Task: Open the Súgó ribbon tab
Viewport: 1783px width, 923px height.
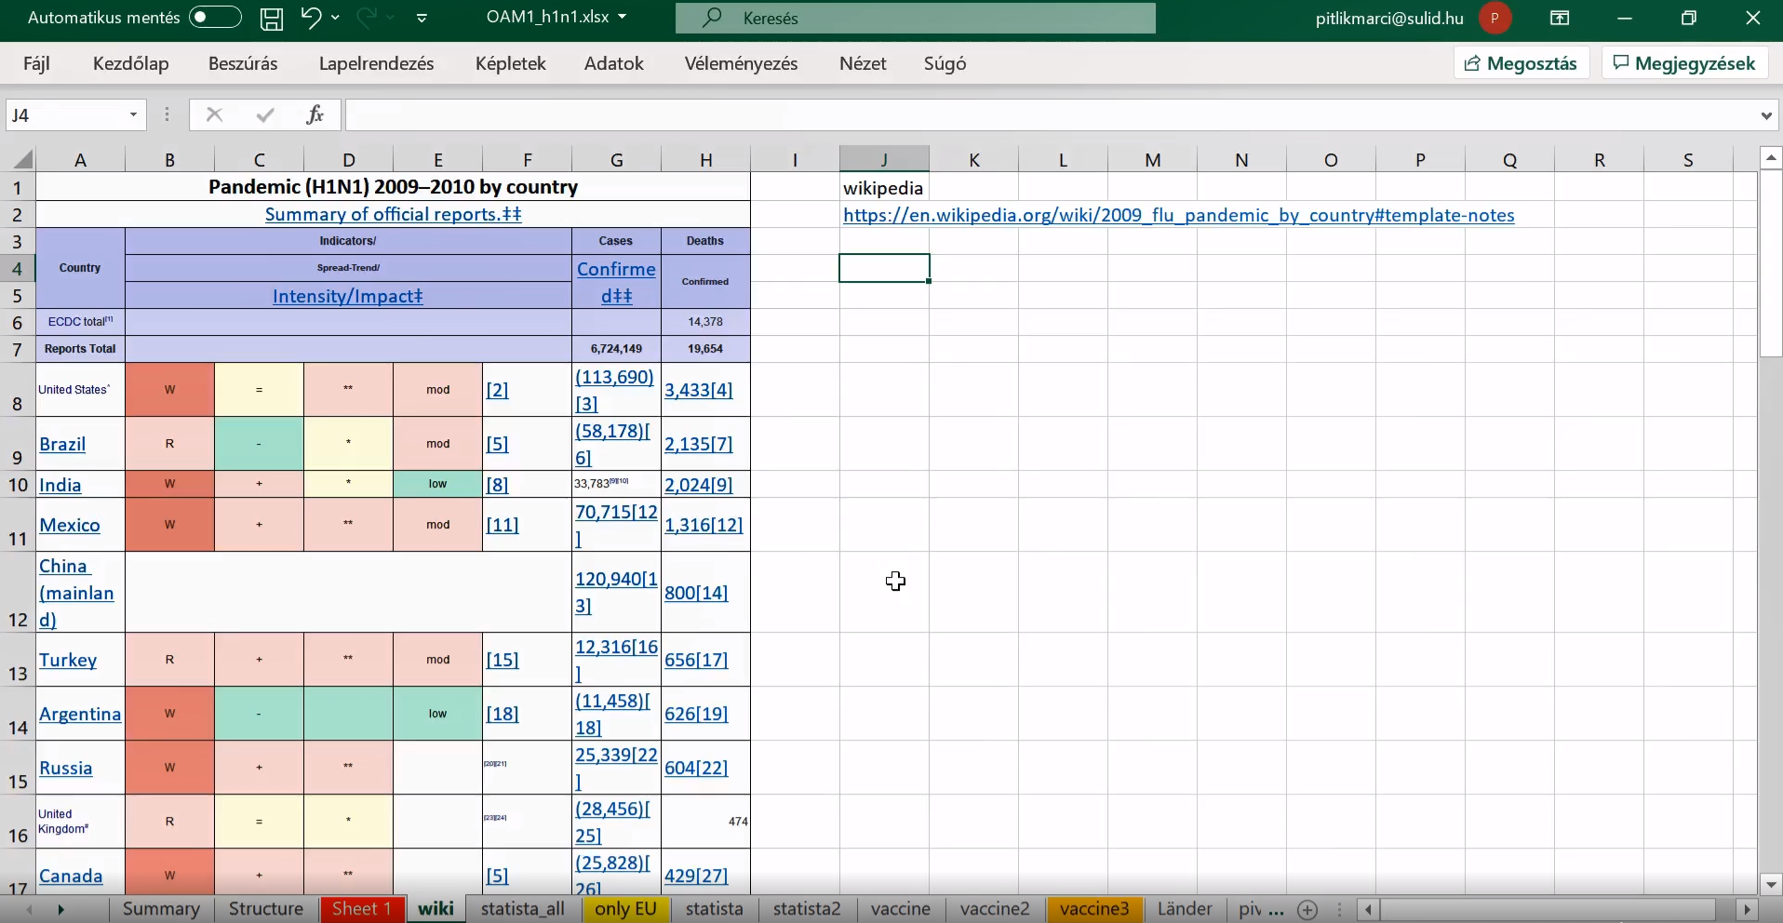Action: point(945,63)
